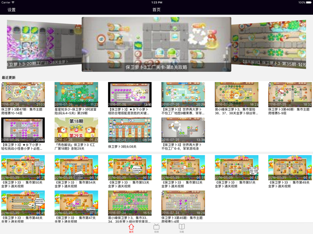Play 秀色解说 第18期 第29关 thumbnail
Viewport: 313px width, 234px height.
(x=76, y=130)
